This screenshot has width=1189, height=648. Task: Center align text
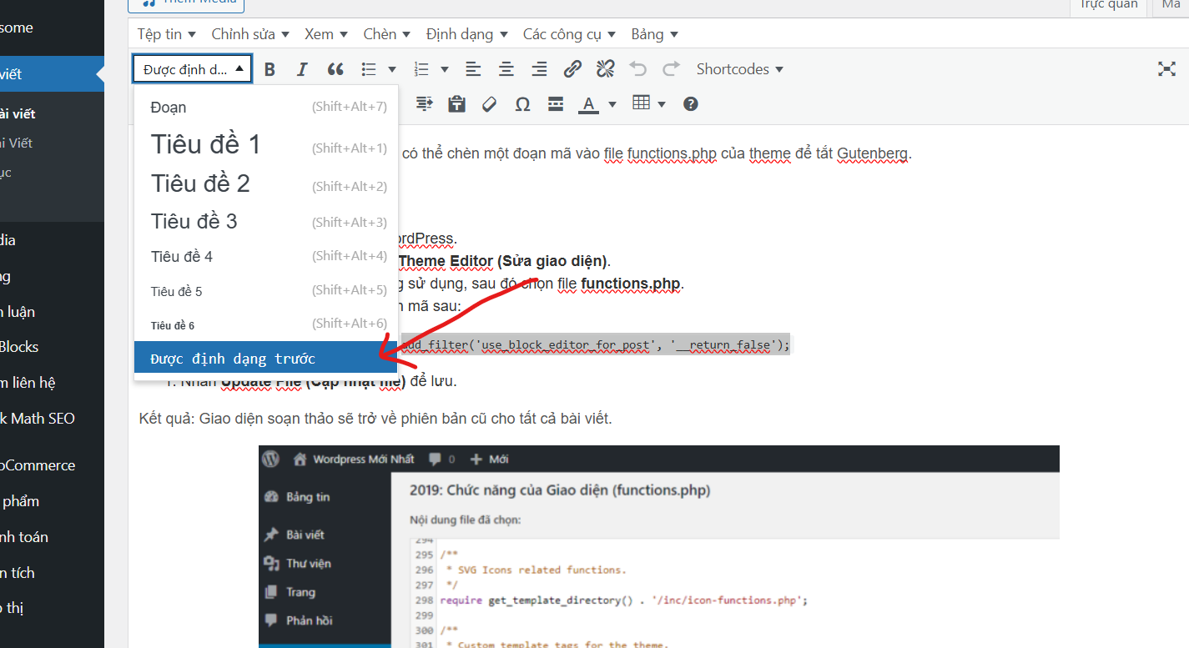[x=506, y=69]
